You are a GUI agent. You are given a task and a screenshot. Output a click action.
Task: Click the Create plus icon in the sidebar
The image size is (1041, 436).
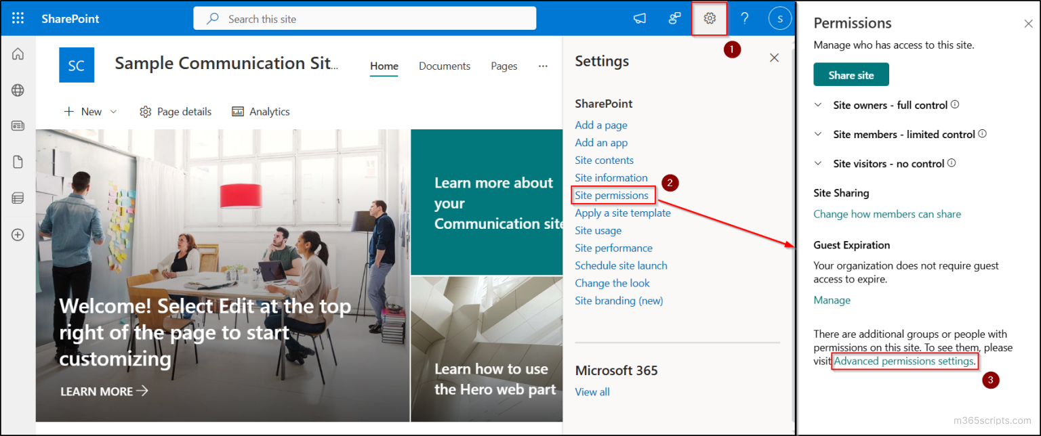(x=18, y=234)
